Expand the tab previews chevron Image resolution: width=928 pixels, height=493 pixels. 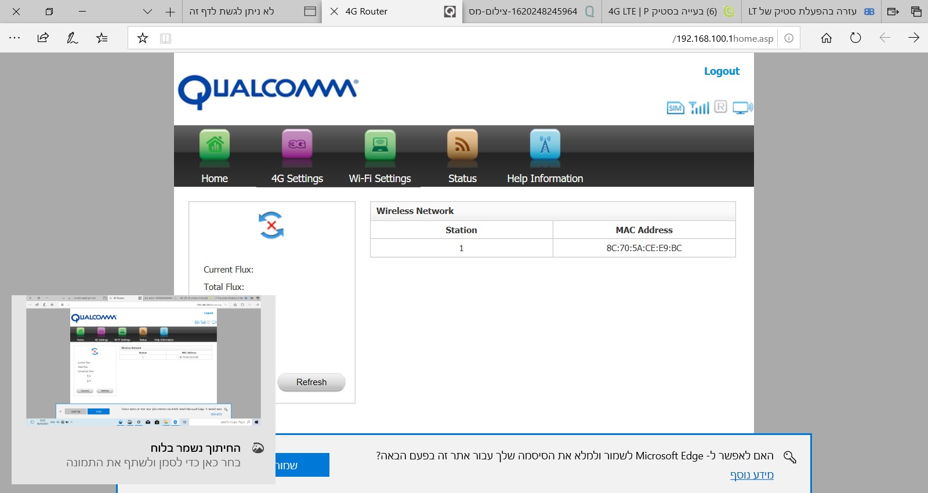point(147,12)
